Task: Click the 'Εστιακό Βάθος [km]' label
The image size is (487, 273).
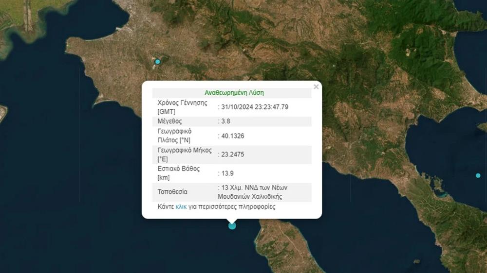Action: (x=178, y=173)
